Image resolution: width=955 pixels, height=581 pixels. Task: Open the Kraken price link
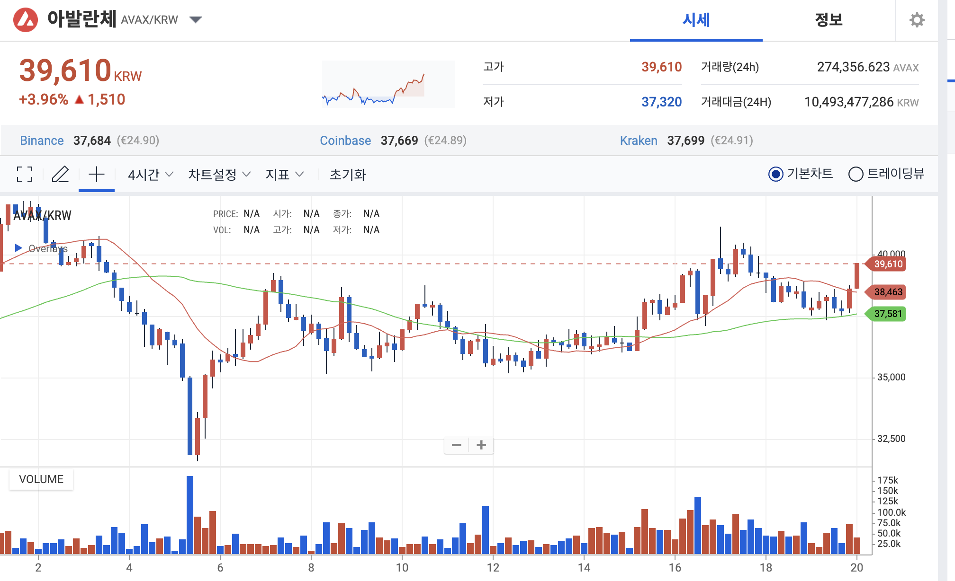639,141
